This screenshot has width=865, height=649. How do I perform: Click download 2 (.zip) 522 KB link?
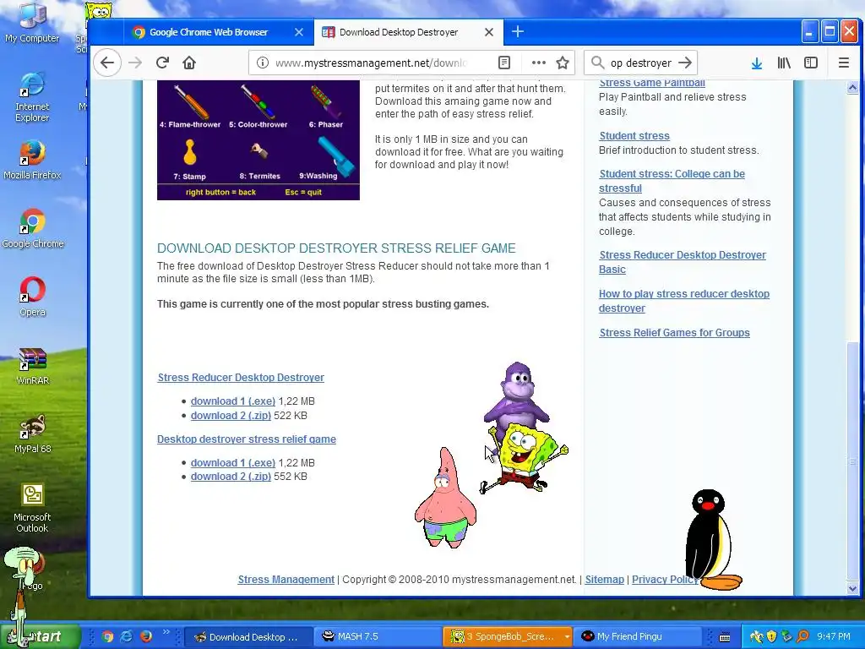(231, 416)
